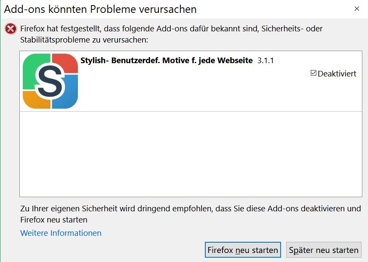
Task: Click the recommendation text Zu Ihrer eigenen Sicherheit
Action: (x=190, y=209)
